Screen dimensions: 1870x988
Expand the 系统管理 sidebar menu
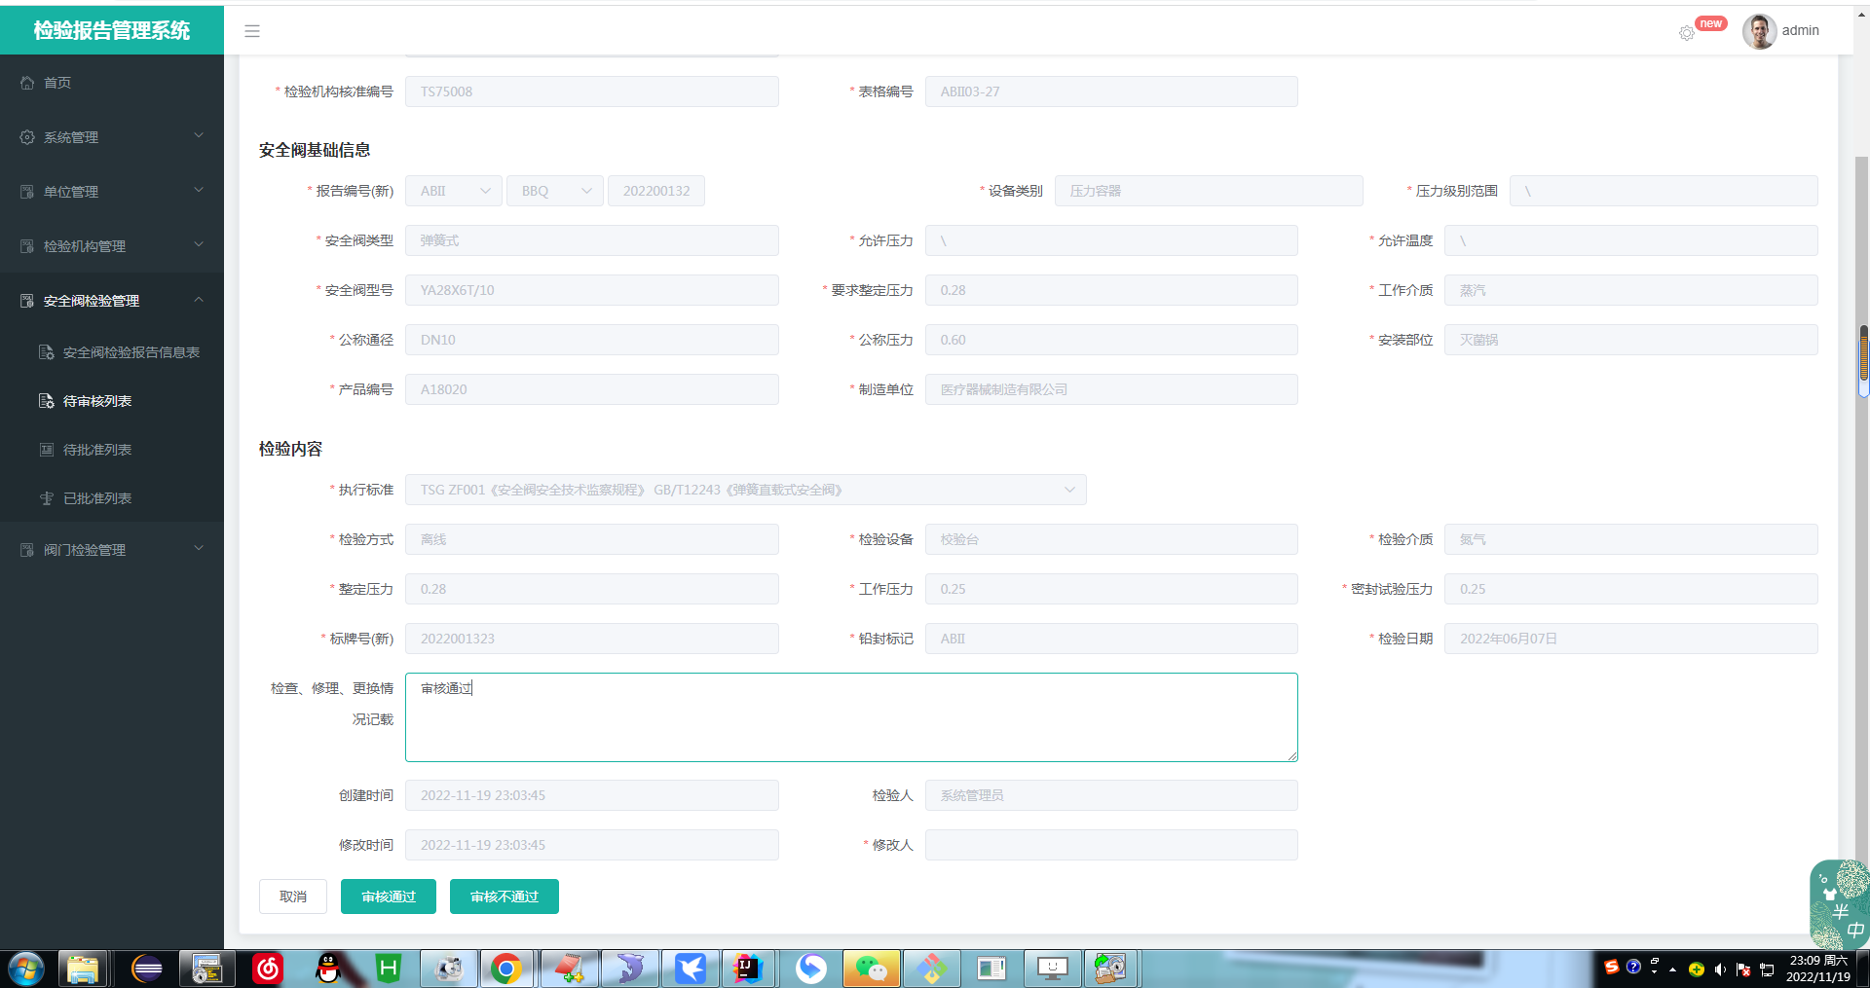[111, 137]
